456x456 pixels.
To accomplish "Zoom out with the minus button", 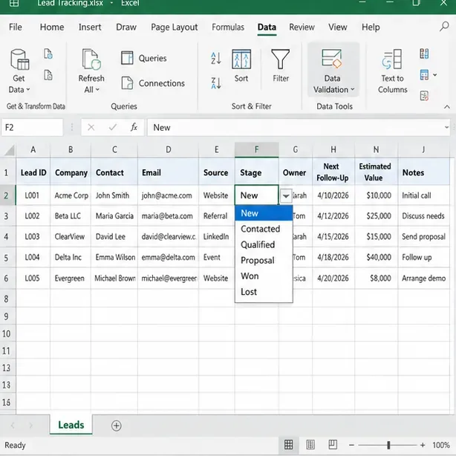I will [351, 445].
